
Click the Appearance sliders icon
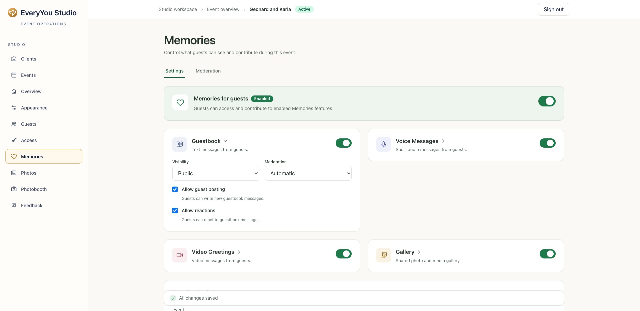tap(14, 108)
